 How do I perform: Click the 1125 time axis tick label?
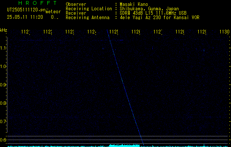114,32
